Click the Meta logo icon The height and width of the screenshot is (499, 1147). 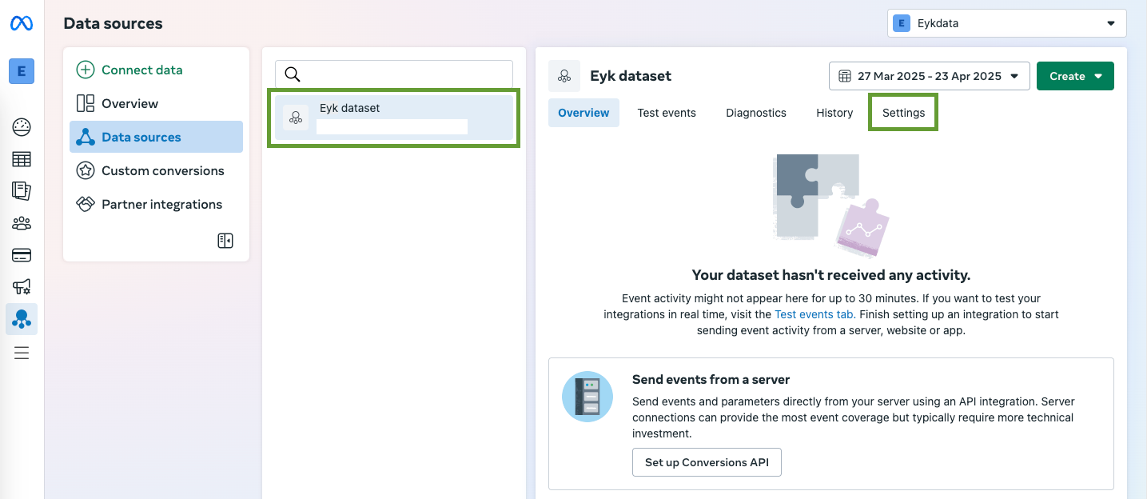[x=21, y=24]
